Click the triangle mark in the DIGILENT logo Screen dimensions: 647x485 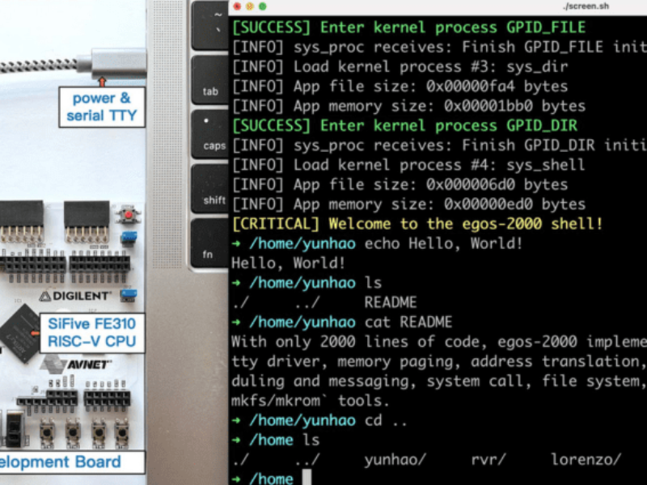[43, 296]
